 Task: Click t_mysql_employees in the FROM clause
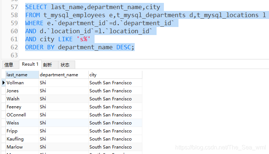point(74,15)
